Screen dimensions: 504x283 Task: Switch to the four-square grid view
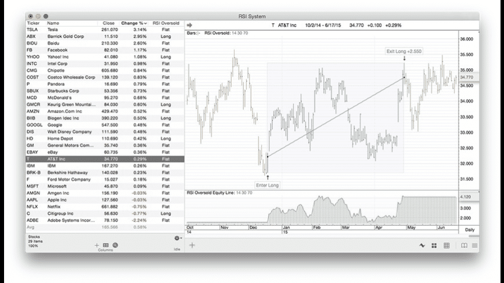[x=434, y=245]
